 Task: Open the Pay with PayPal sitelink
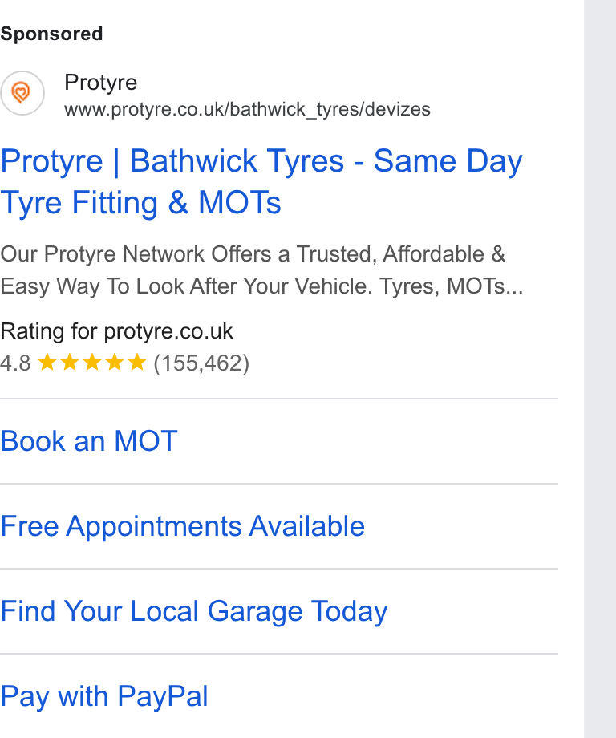tap(104, 696)
